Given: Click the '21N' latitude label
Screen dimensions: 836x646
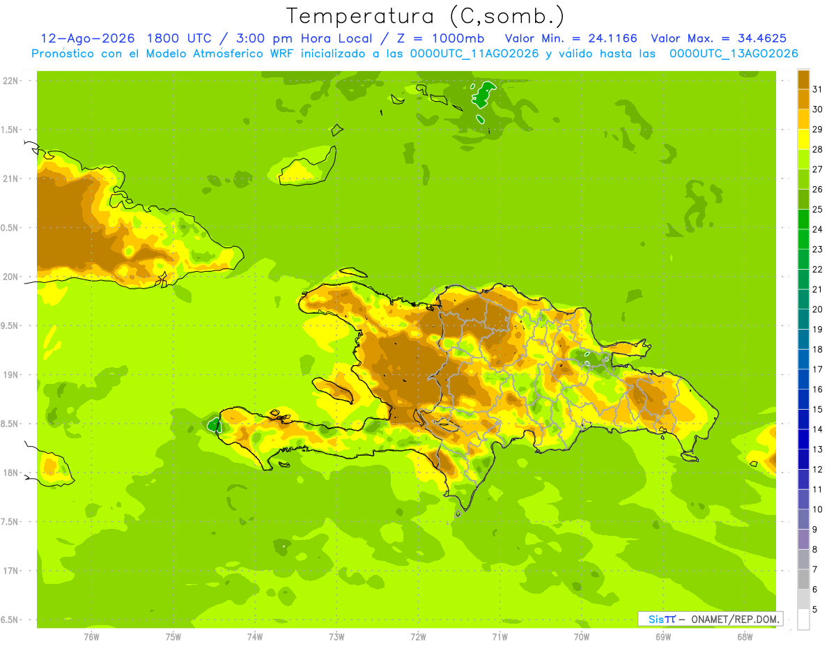Looking at the screenshot, I should pyautogui.click(x=10, y=178).
